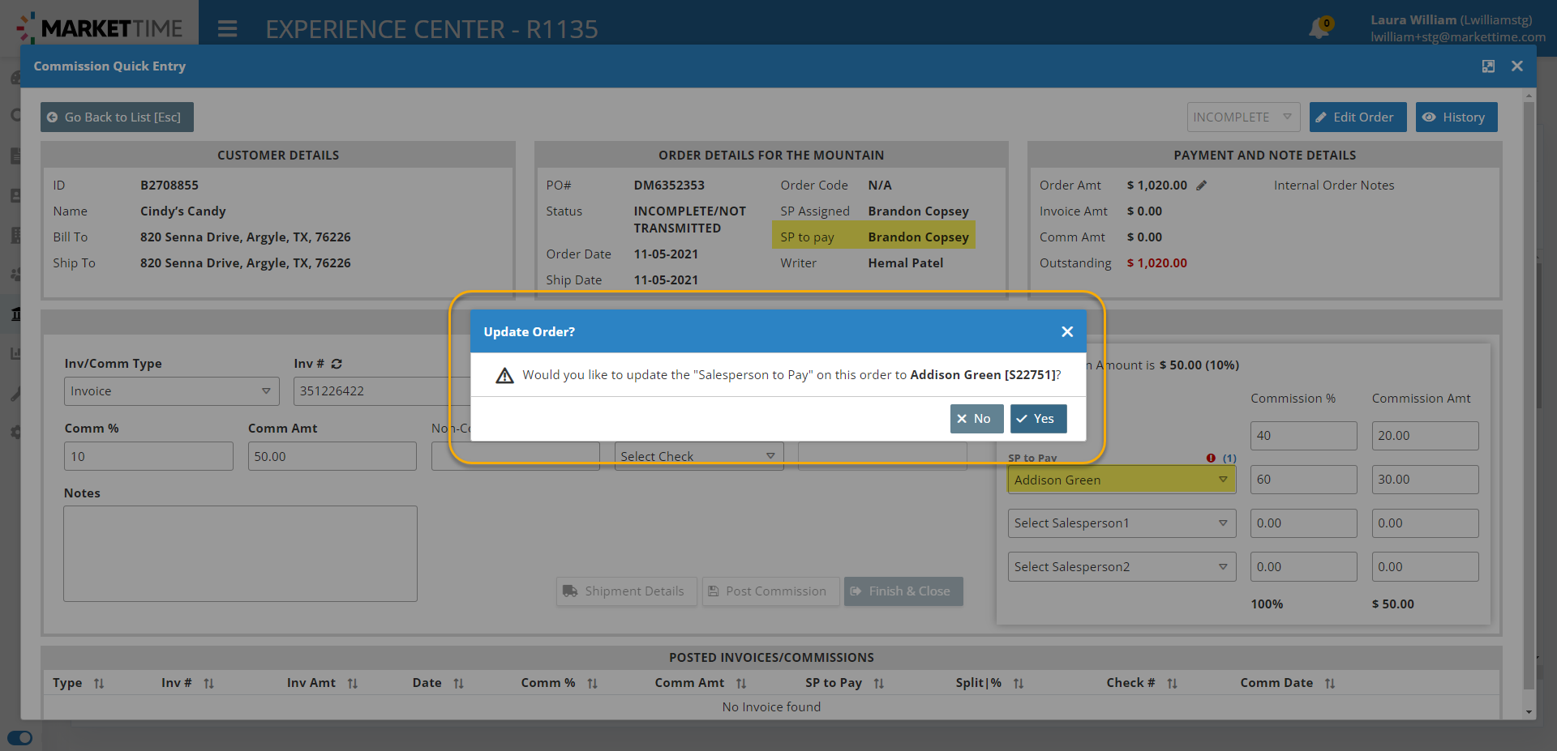Image resolution: width=1557 pixels, height=751 pixels.
Task: Click the pencil icon beside Order Amt
Action: click(1202, 186)
